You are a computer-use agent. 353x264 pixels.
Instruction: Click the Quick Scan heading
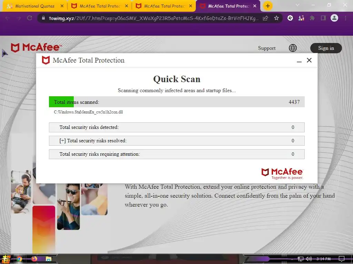(177, 79)
